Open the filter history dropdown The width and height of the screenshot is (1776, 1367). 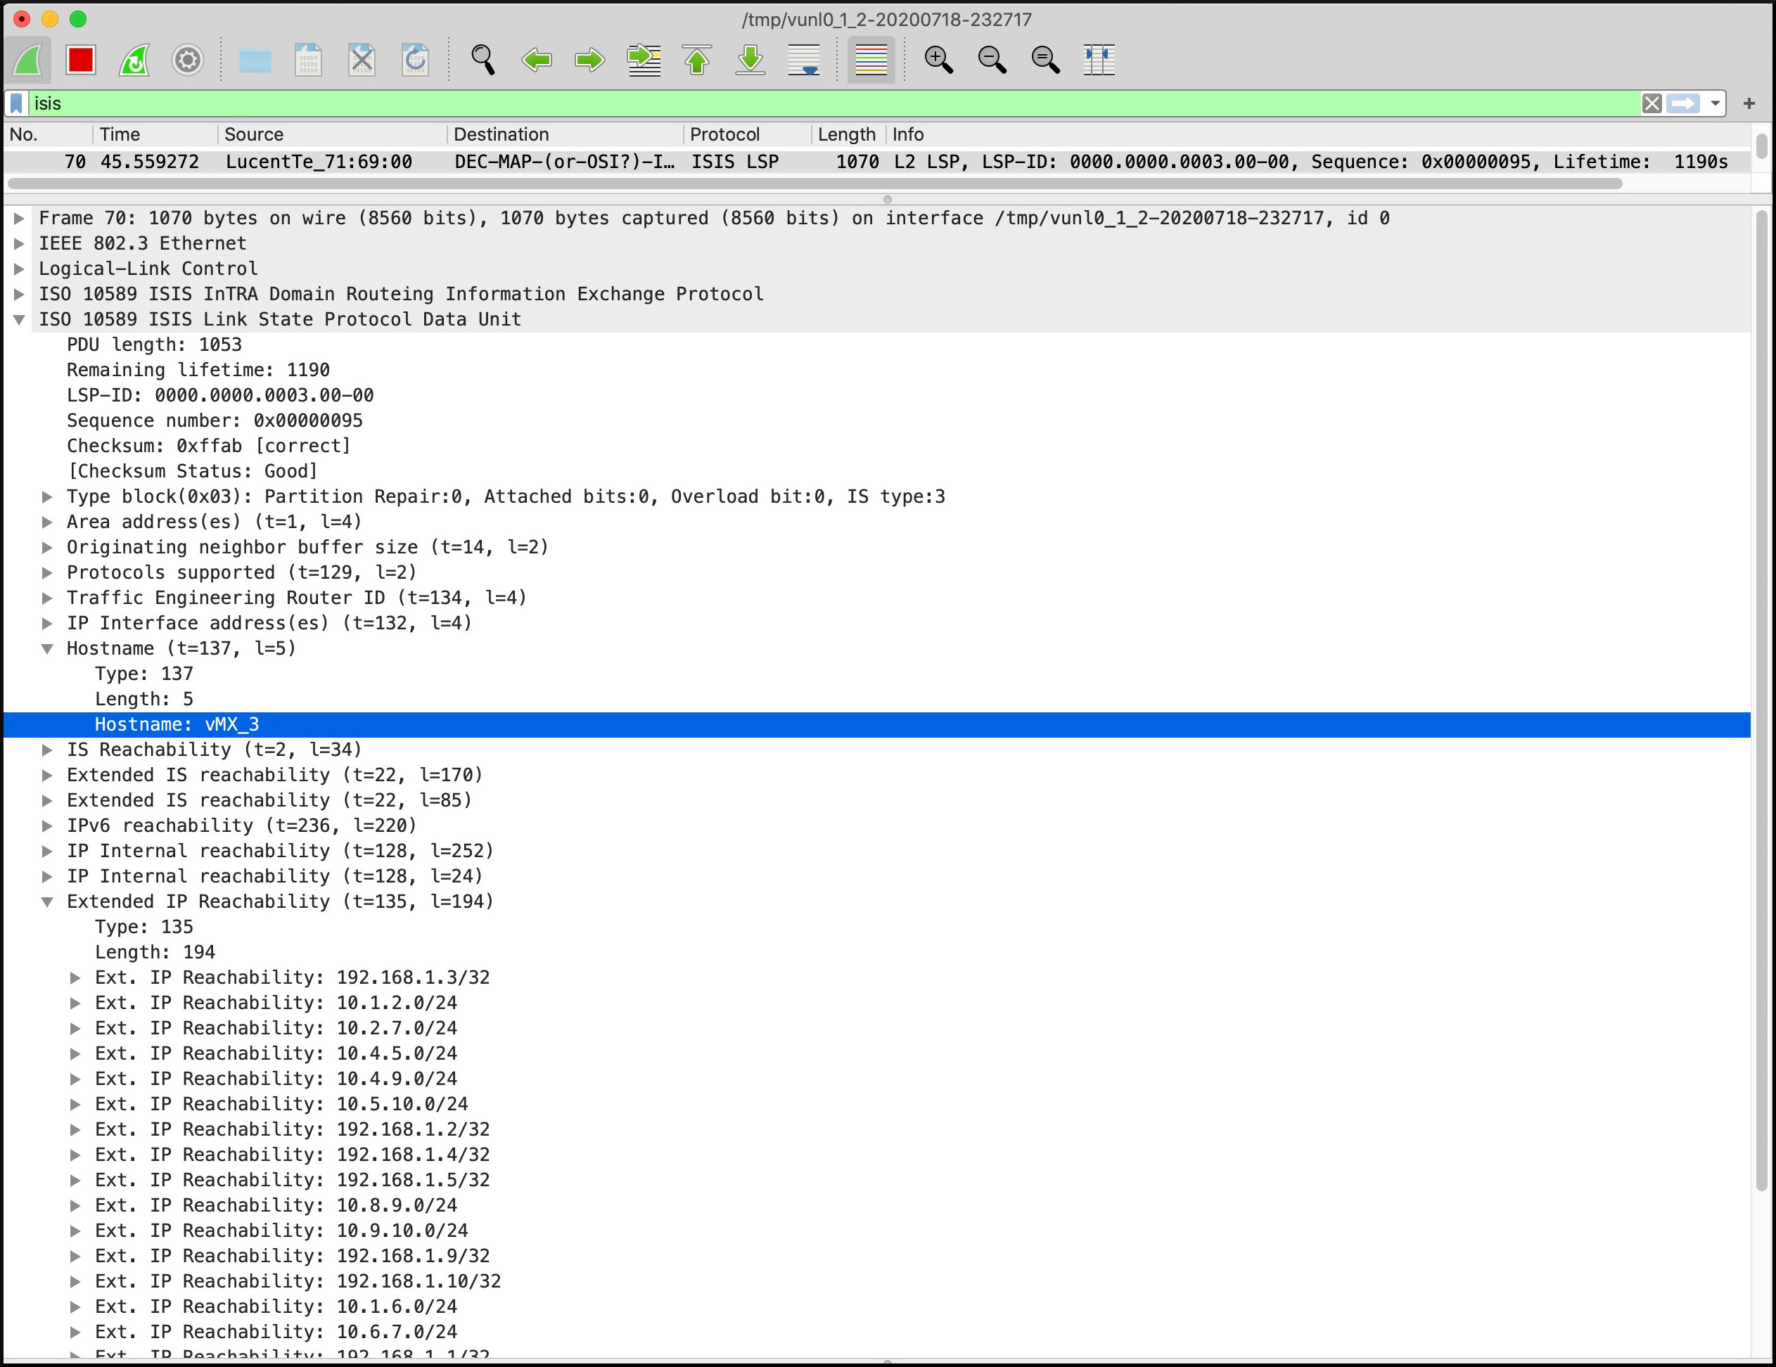(x=1714, y=103)
